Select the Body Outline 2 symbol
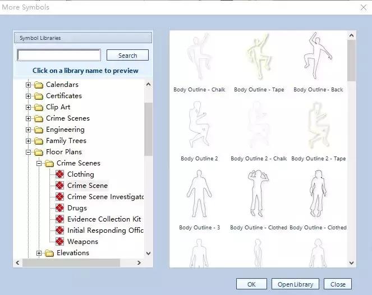This screenshot has height=295, width=372. pyautogui.click(x=199, y=126)
